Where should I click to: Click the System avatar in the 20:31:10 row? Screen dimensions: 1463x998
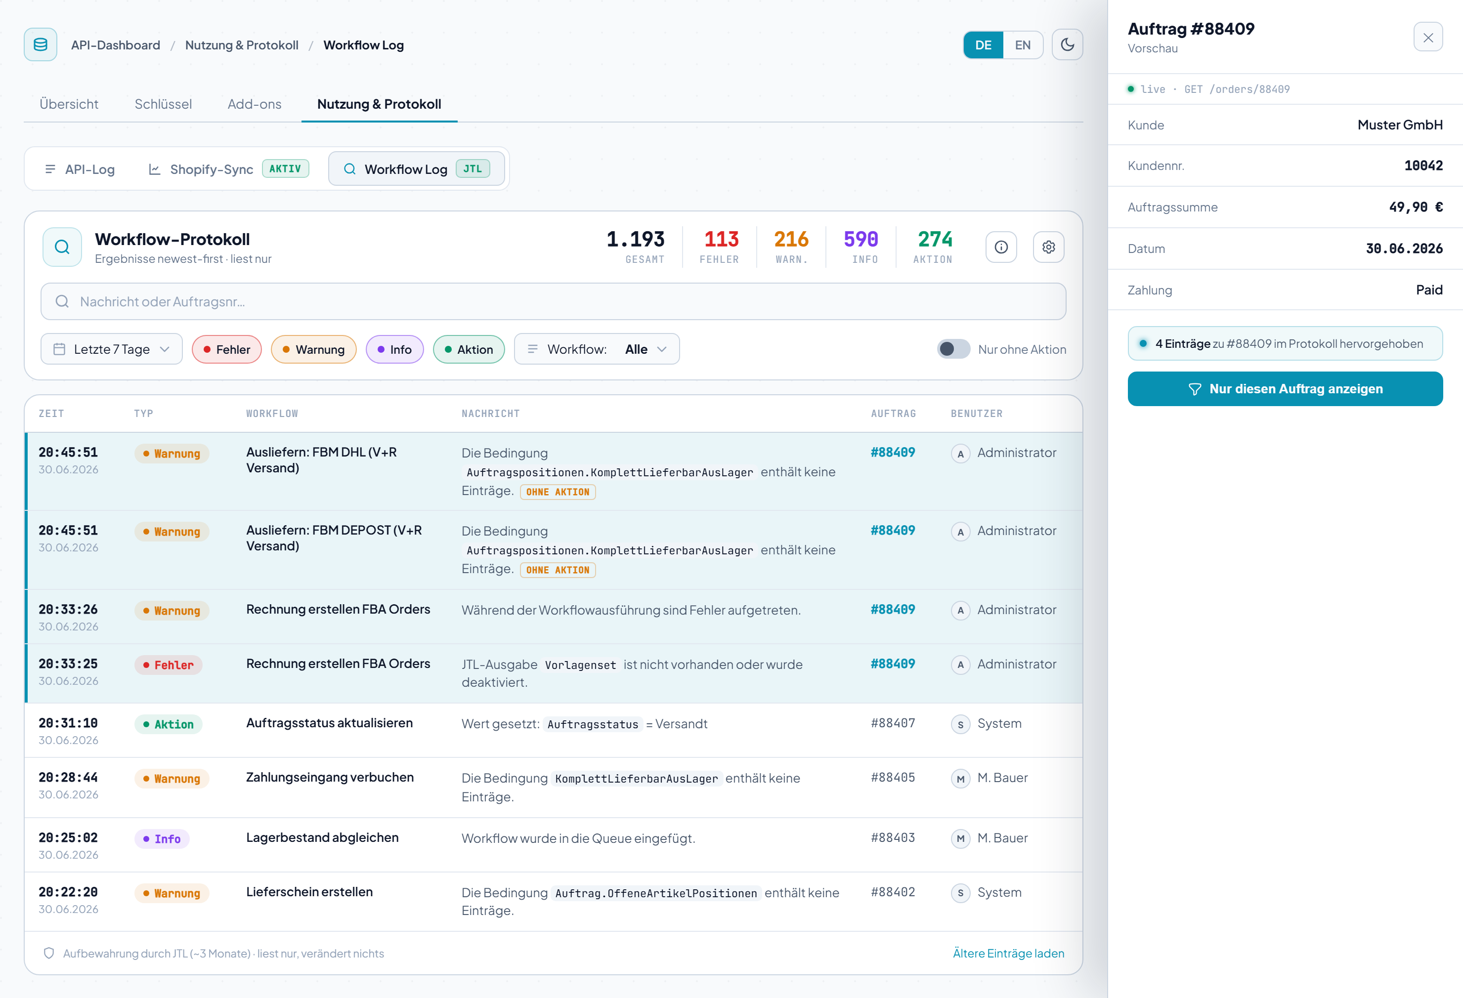pos(960,724)
